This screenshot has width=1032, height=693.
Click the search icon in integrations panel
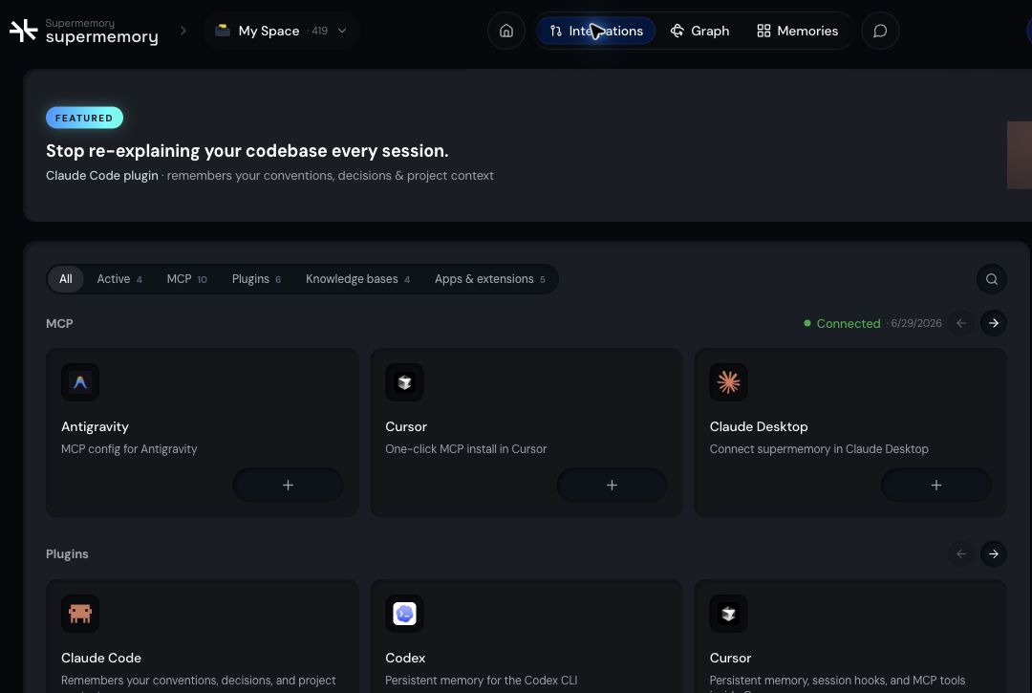tap(991, 279)
